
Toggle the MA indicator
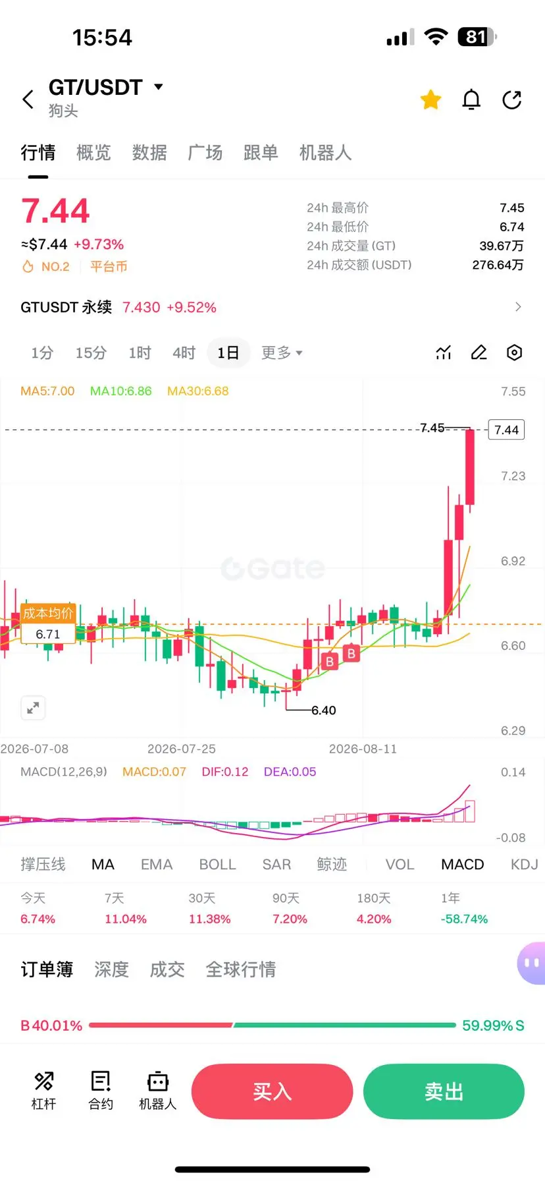(103, 864)
